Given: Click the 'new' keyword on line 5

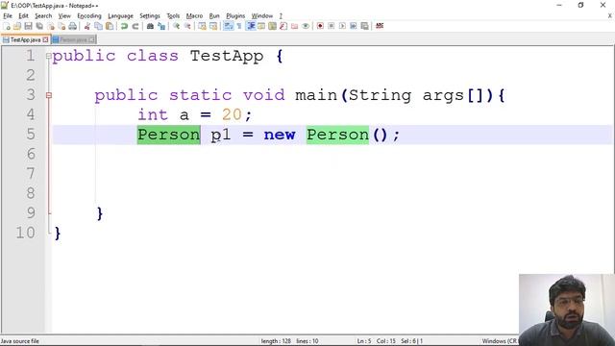Looking at the screenshot, I should click(x=280, y=135).
